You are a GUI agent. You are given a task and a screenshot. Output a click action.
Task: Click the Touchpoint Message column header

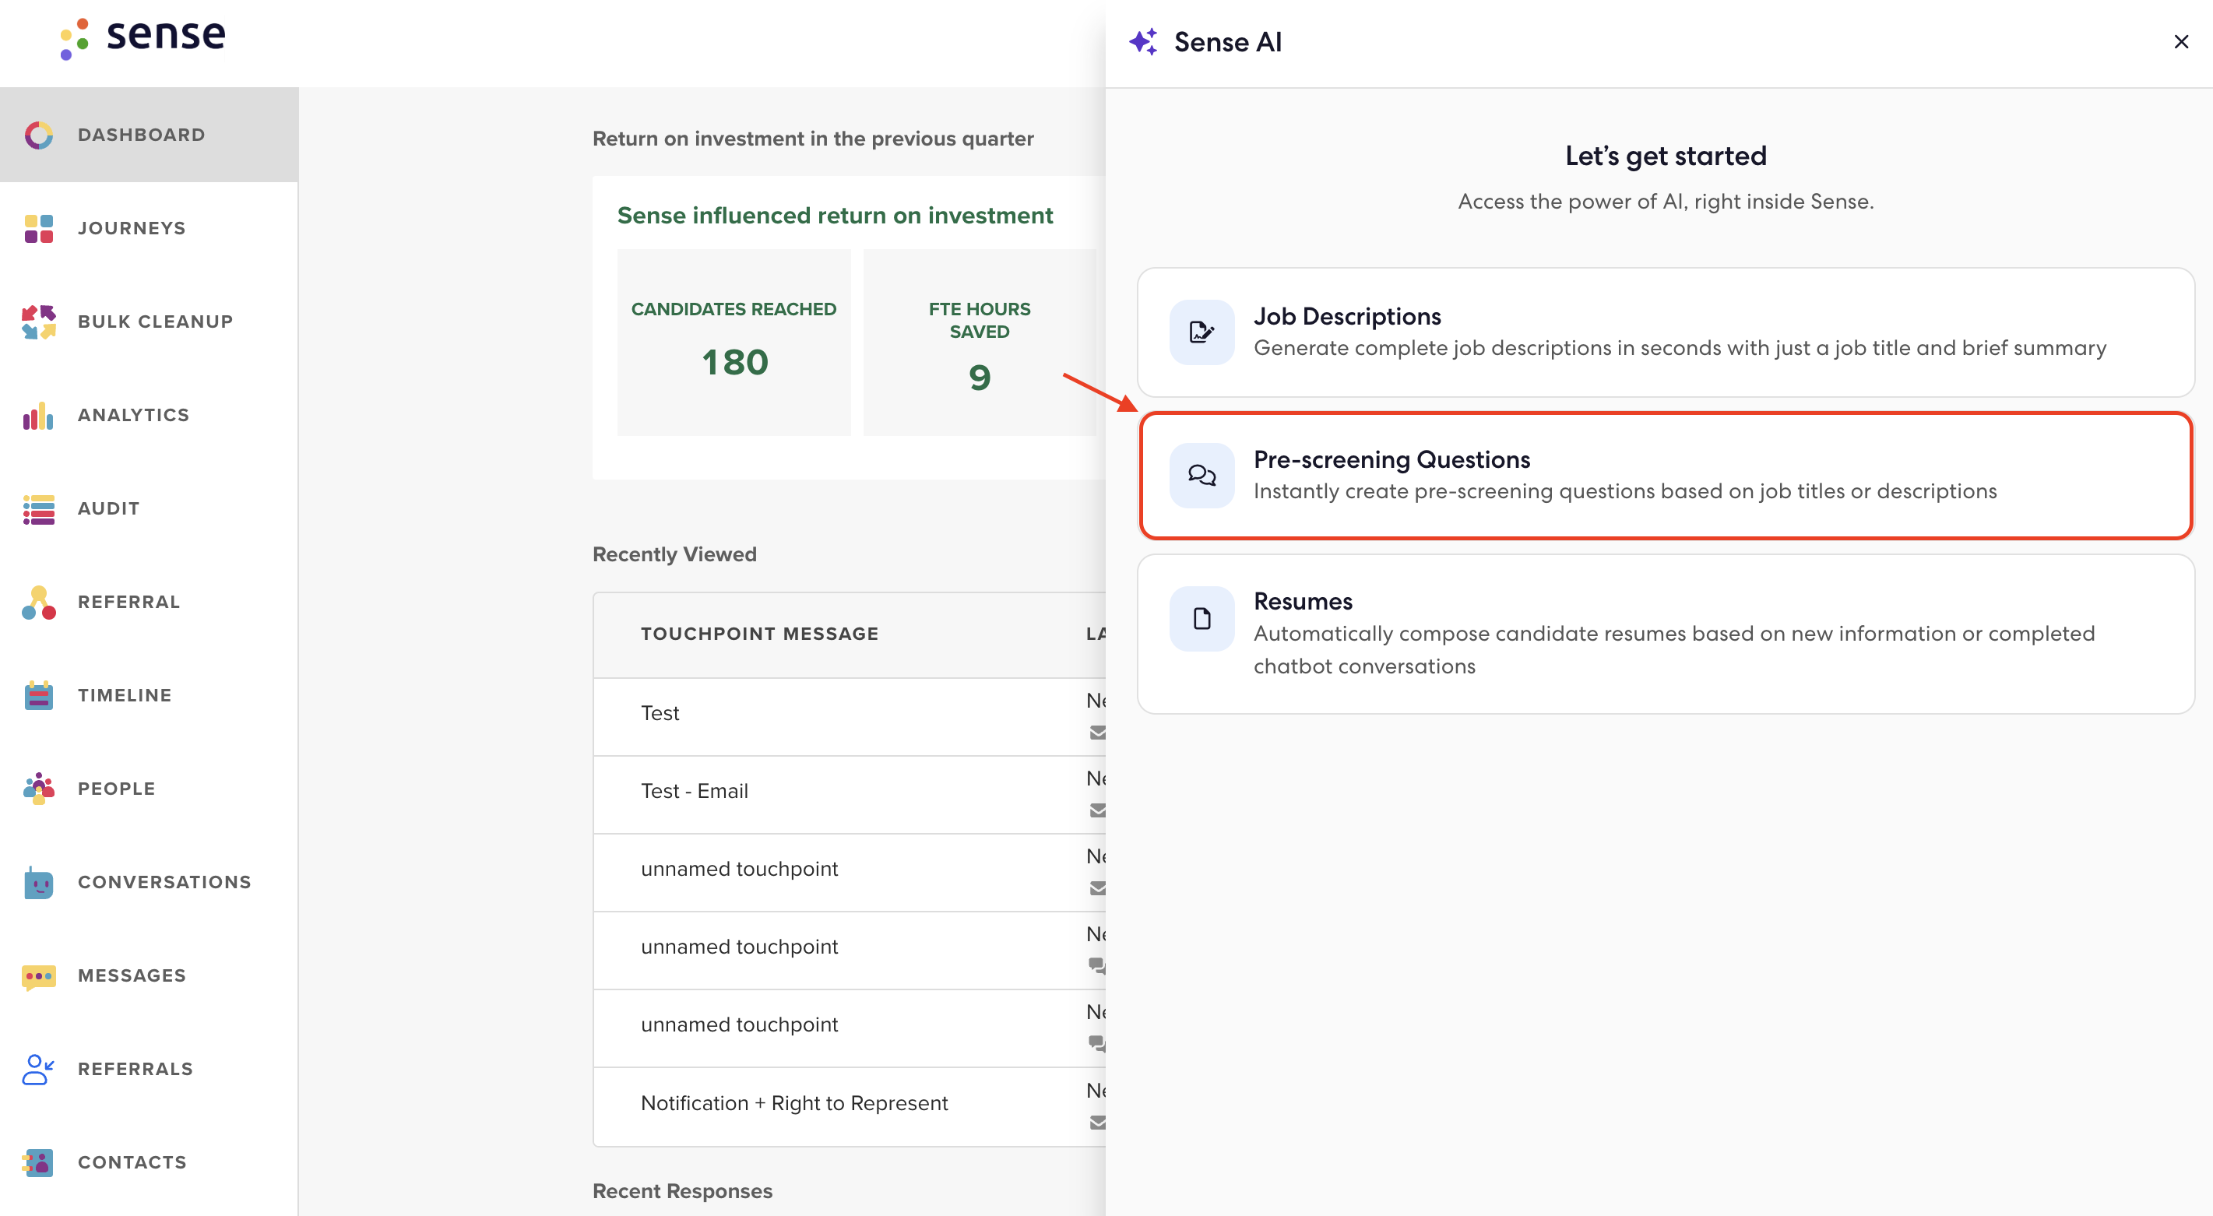[x=759, y=634]
